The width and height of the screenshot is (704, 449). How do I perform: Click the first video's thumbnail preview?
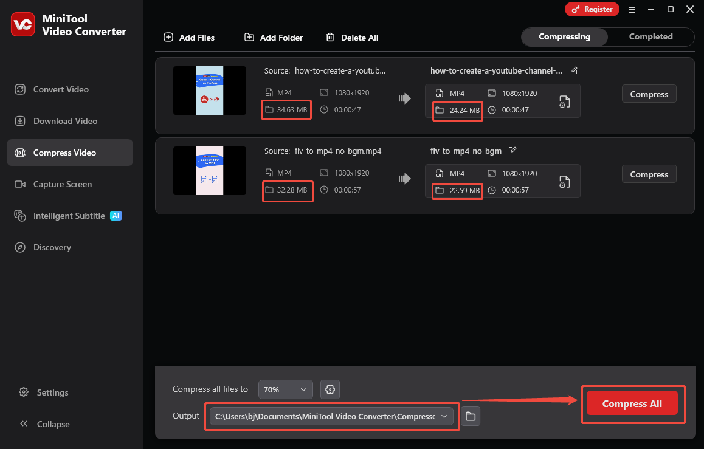[x=209, y=91]
